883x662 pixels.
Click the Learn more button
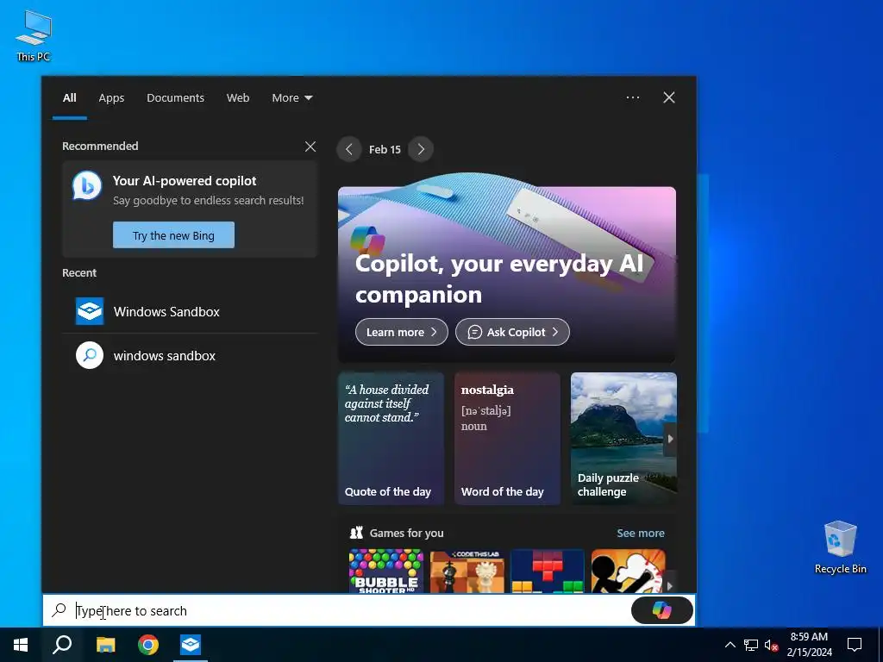click(402, 332)
